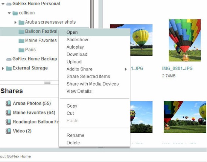
Task: Click the yellow-green balloon thumbnail
Action: [x=142, y=40]
